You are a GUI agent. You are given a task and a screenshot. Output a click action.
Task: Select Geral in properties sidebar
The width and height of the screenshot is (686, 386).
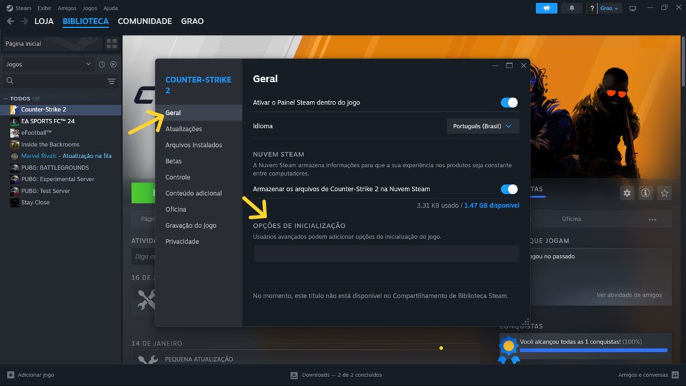point(199,113)
